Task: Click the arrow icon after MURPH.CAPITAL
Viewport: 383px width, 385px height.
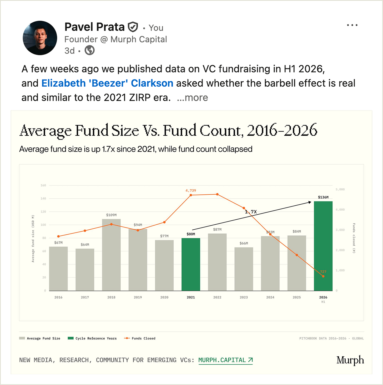Action: pos(250,360)
